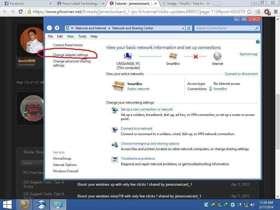The width and height of the screenshot is (280, 210).
Task: Click Troubleshoot problems link
Action: tap(138, 158)
